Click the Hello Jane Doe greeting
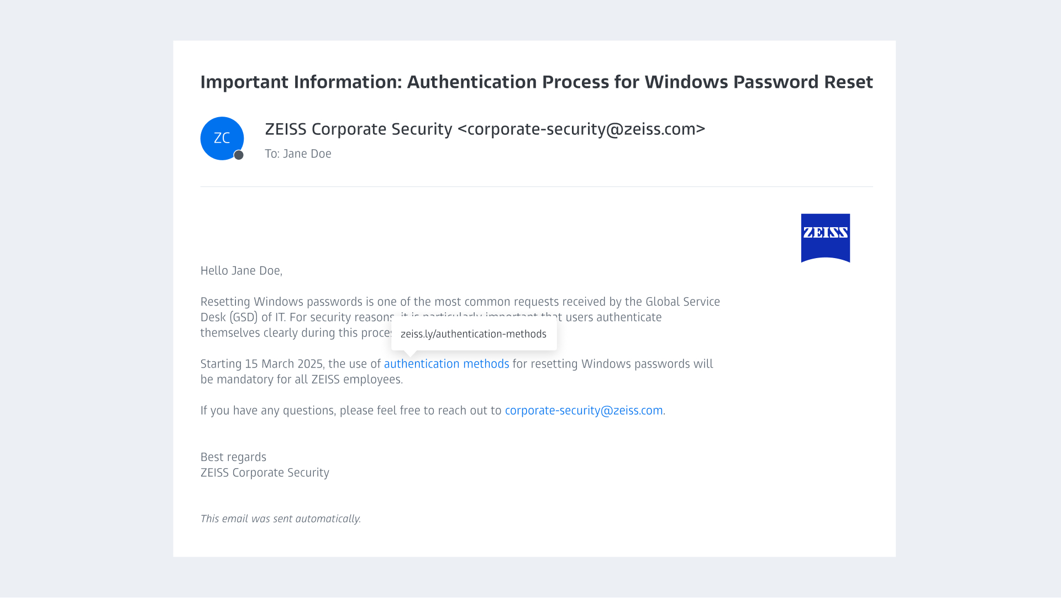The height and width of the screenshot is (598, 1061). pos(241,271)
